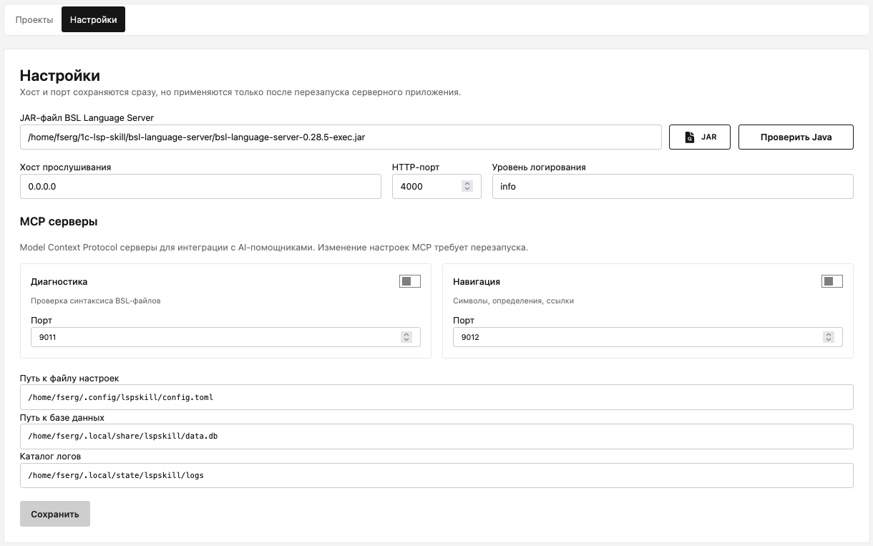
Task: Click the Путь к базе данных label
Action: point(62,418)
